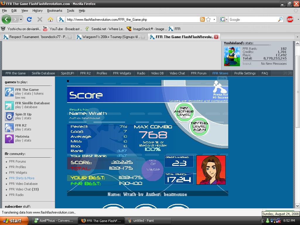Open the Metrivia sidebar icon
The height and width of the screenshot is (225, 300).
pyautogui.click(x=9, y=139)
